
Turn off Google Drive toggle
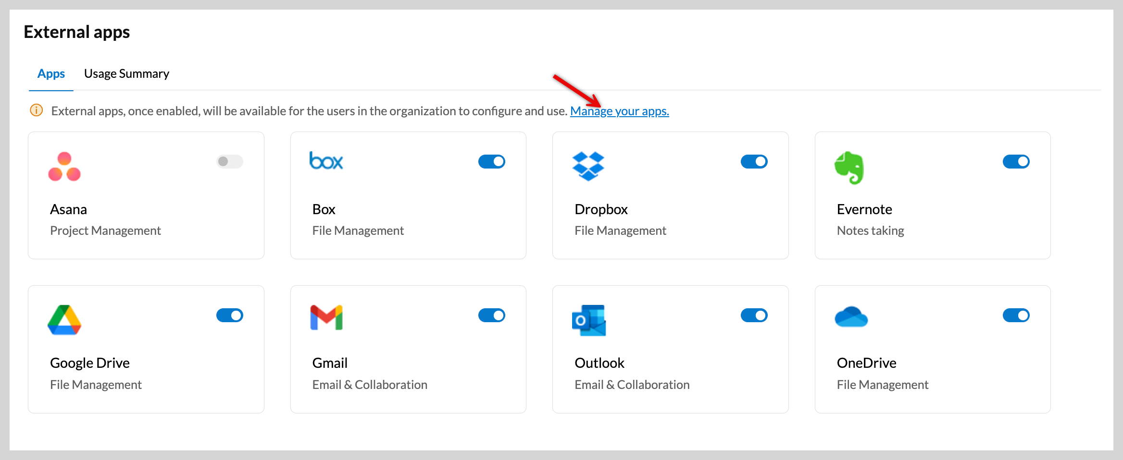(x=230, y=315)
